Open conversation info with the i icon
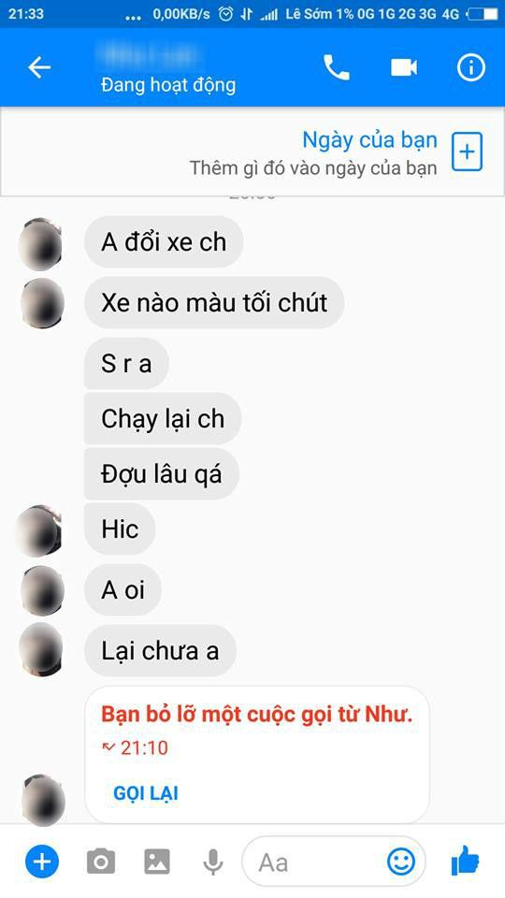The image size is (505, 898). pyautogui.click(x=470, y=67)
